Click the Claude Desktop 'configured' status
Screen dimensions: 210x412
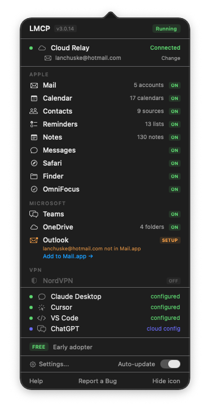[165, 297]
